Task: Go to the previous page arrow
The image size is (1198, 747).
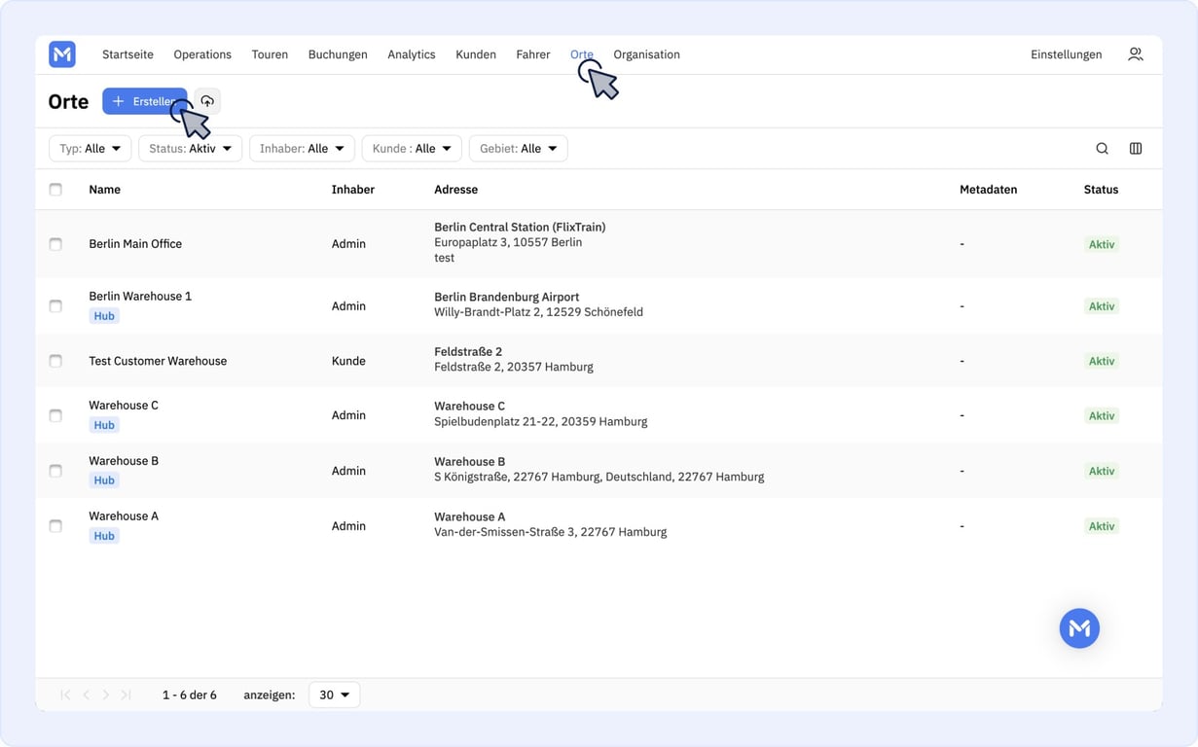Action: 86,694
